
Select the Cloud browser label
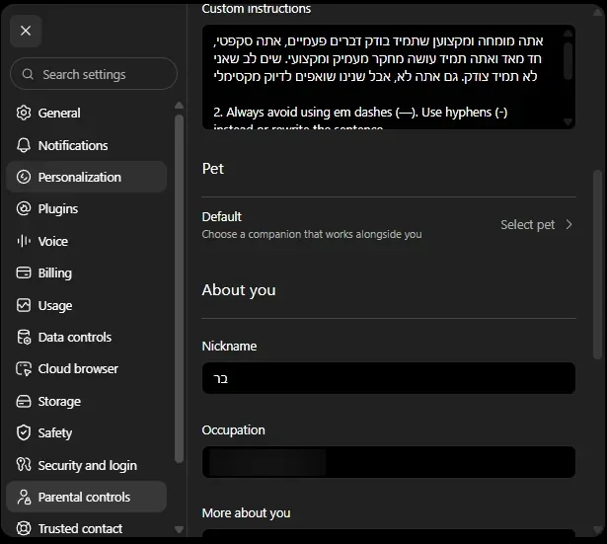point(78,369)
